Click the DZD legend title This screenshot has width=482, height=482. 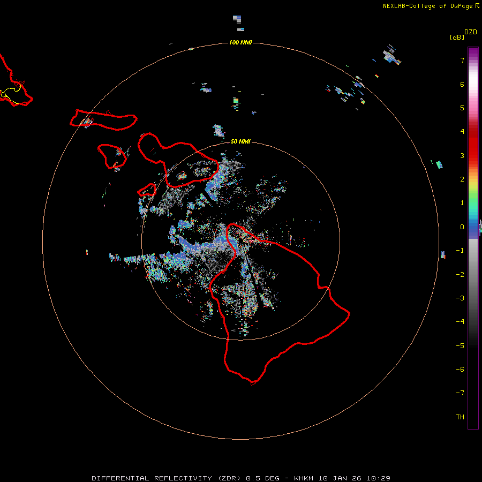point(471,32)
